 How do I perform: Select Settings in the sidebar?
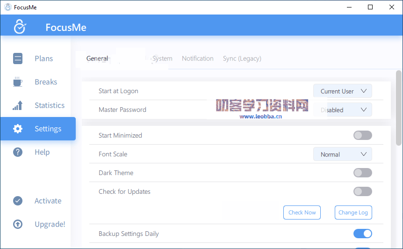click(38, 129)
